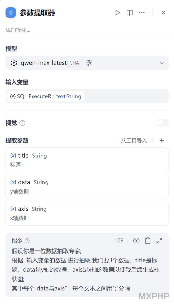Click the SQL ExecuteR text input variable
This screenshot has width=174, height=304.
[46, 96]
